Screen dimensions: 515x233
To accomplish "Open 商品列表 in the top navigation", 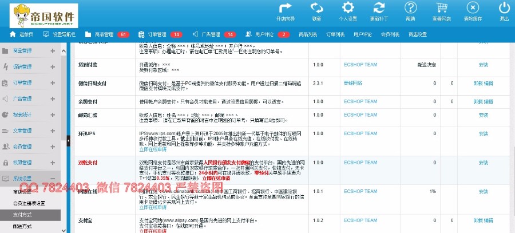I will [x=308, y=34].
